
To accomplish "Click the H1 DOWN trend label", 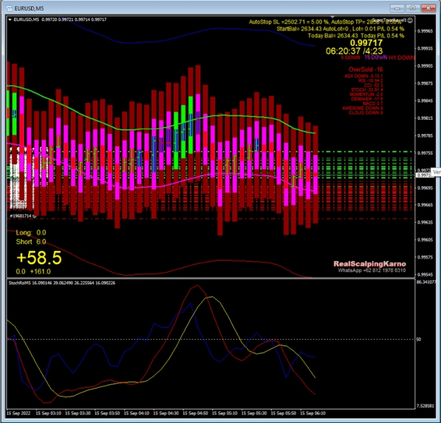I will click(401, 58).
